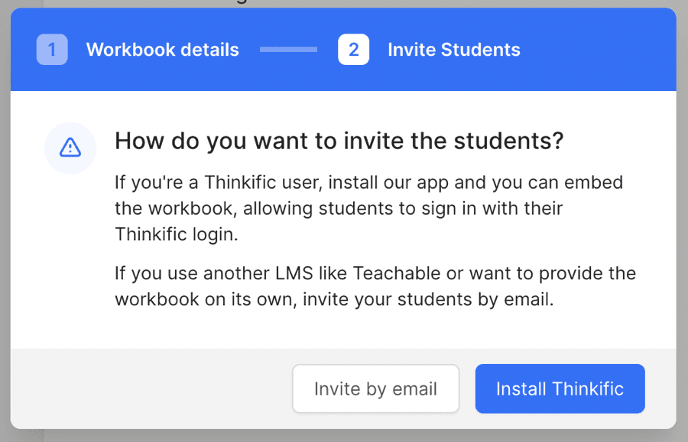Click the 'How do you want to invite' heading

point(339,141)
